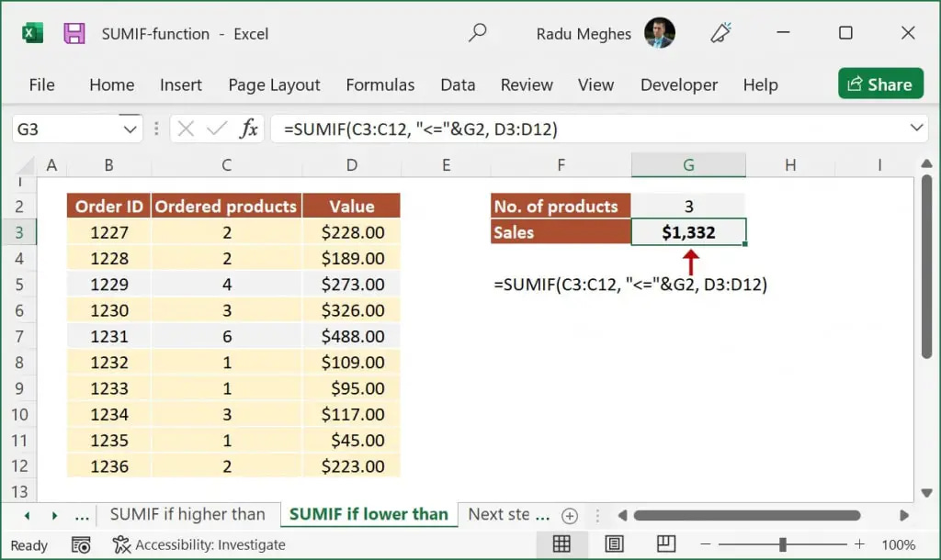Select all cells corner triangle
Viewport: 941px width, 560px height.
[25, 165]
